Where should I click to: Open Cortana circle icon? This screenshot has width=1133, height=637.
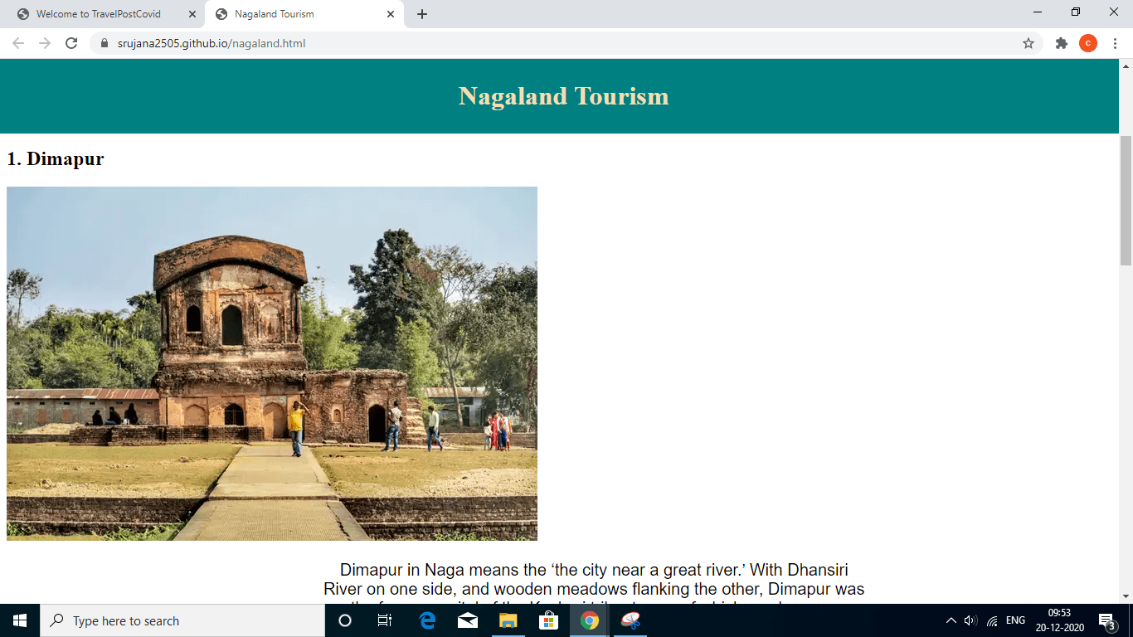pyautogui.click(x=345, y=620)
